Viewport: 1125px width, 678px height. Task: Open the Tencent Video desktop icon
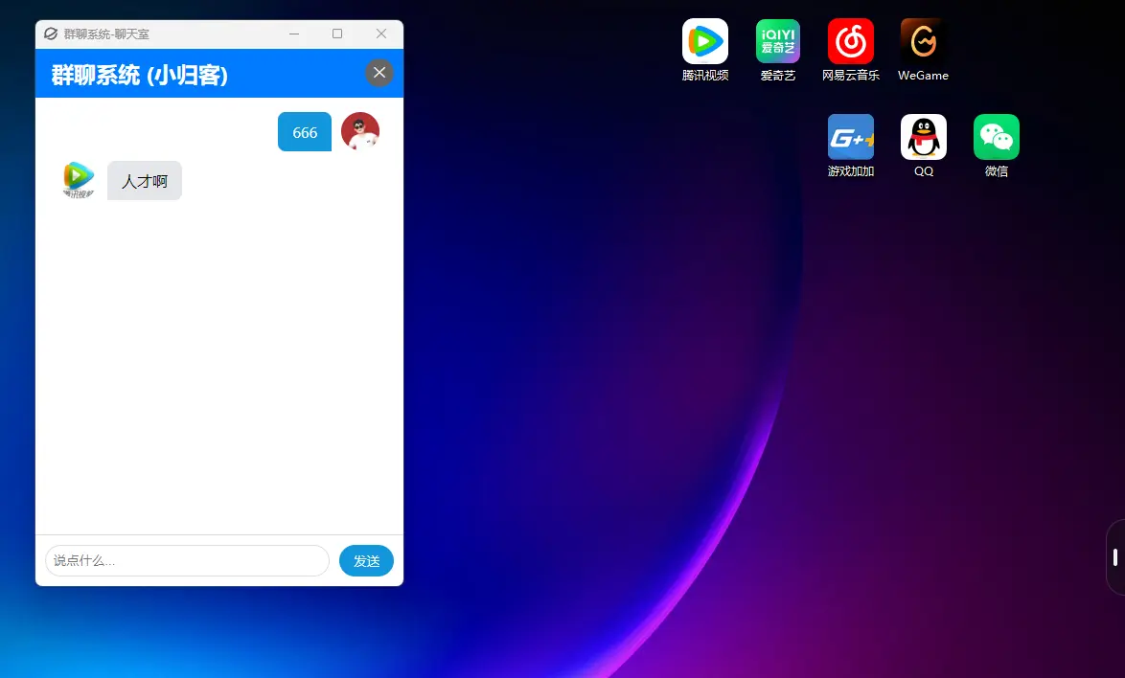click(704, 41)
